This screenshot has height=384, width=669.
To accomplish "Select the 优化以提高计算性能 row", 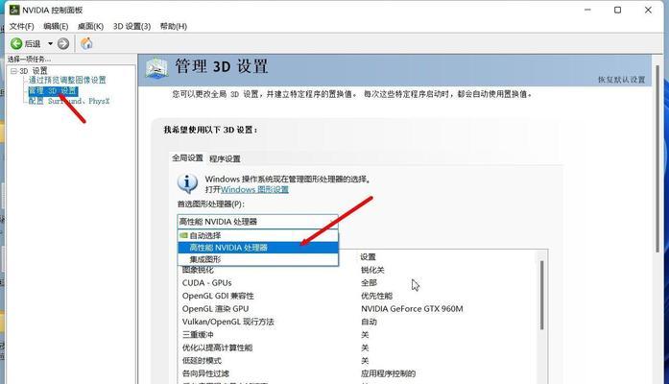I will click(x=359, y=348).
